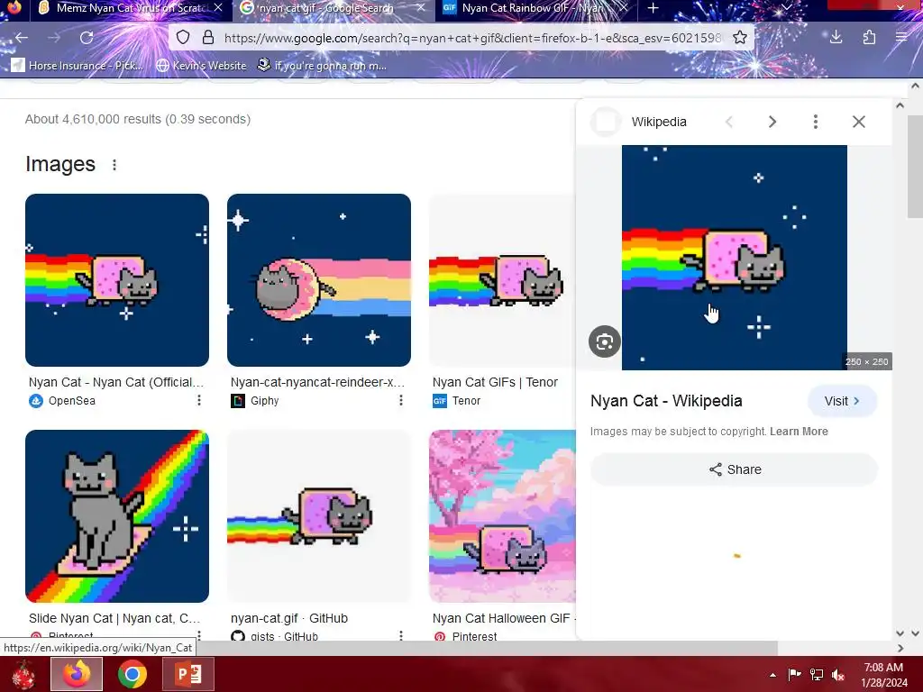Click the Visit button

[x=843, y=401]
